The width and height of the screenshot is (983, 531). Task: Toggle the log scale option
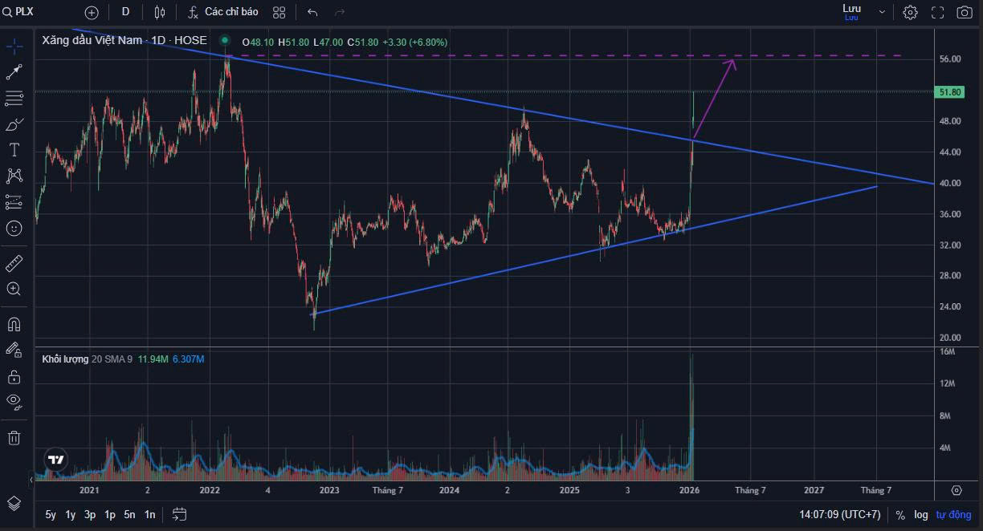click(920, 515)
